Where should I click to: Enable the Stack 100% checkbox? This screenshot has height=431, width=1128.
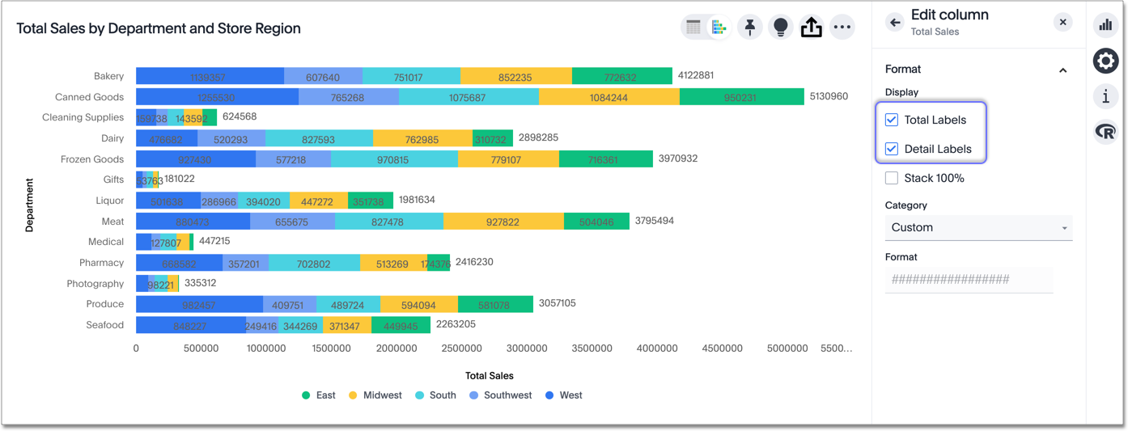click(x=892, y=178)
